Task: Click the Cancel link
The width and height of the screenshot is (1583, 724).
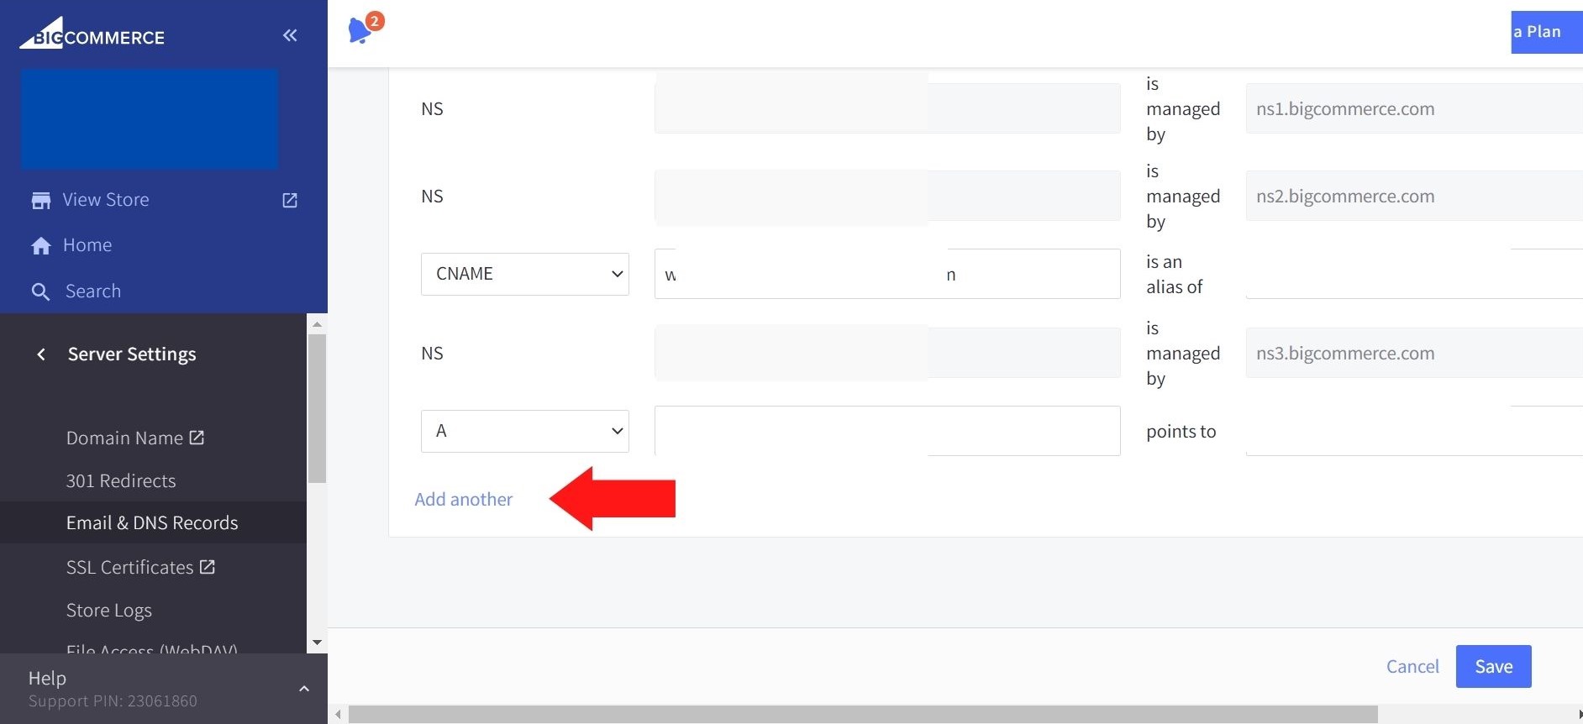Action: 1412,666
